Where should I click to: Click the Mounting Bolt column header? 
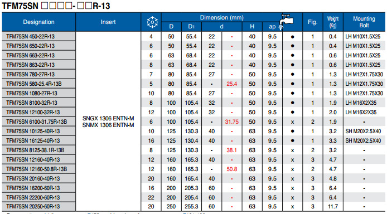click(364, 22)
